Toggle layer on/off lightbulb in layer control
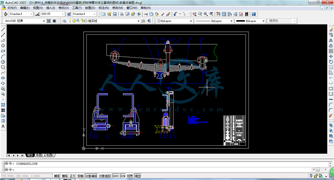334x180 pixels. point(70,21)
